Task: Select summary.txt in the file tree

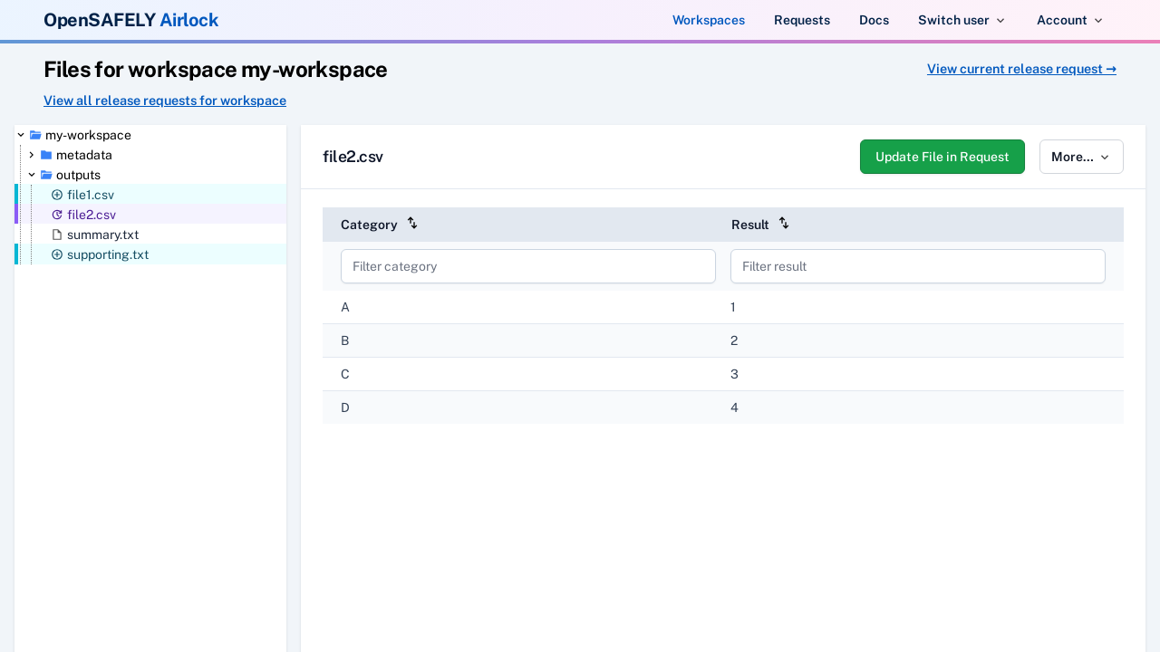Action: pos(102,235)
